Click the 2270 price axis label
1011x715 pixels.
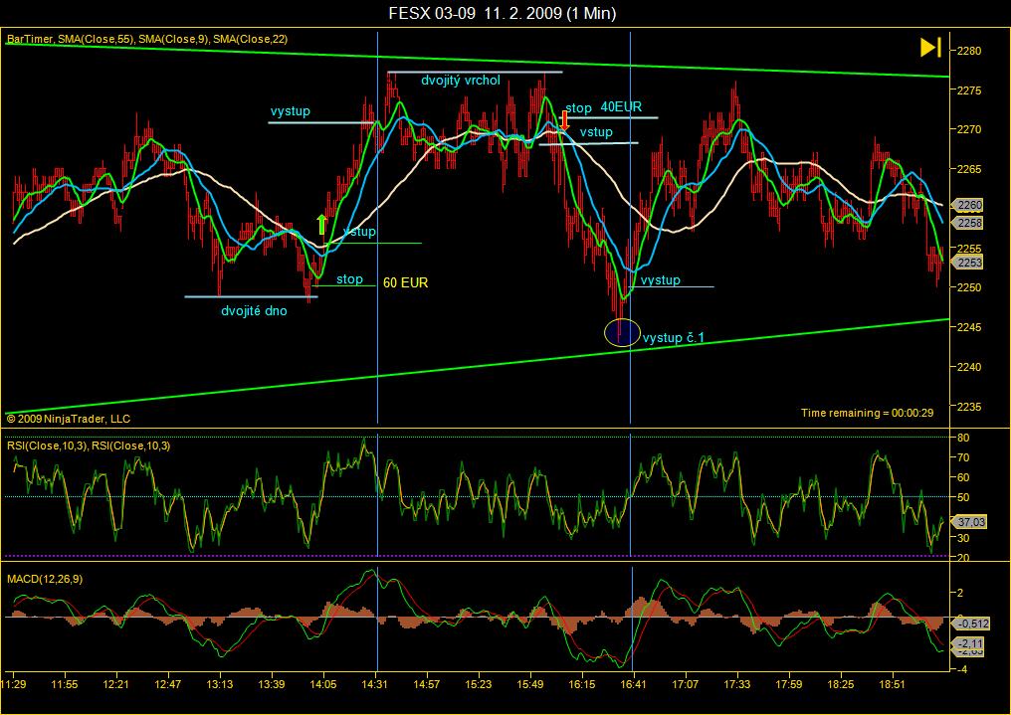pyautogui.click(x=969, y=129)
